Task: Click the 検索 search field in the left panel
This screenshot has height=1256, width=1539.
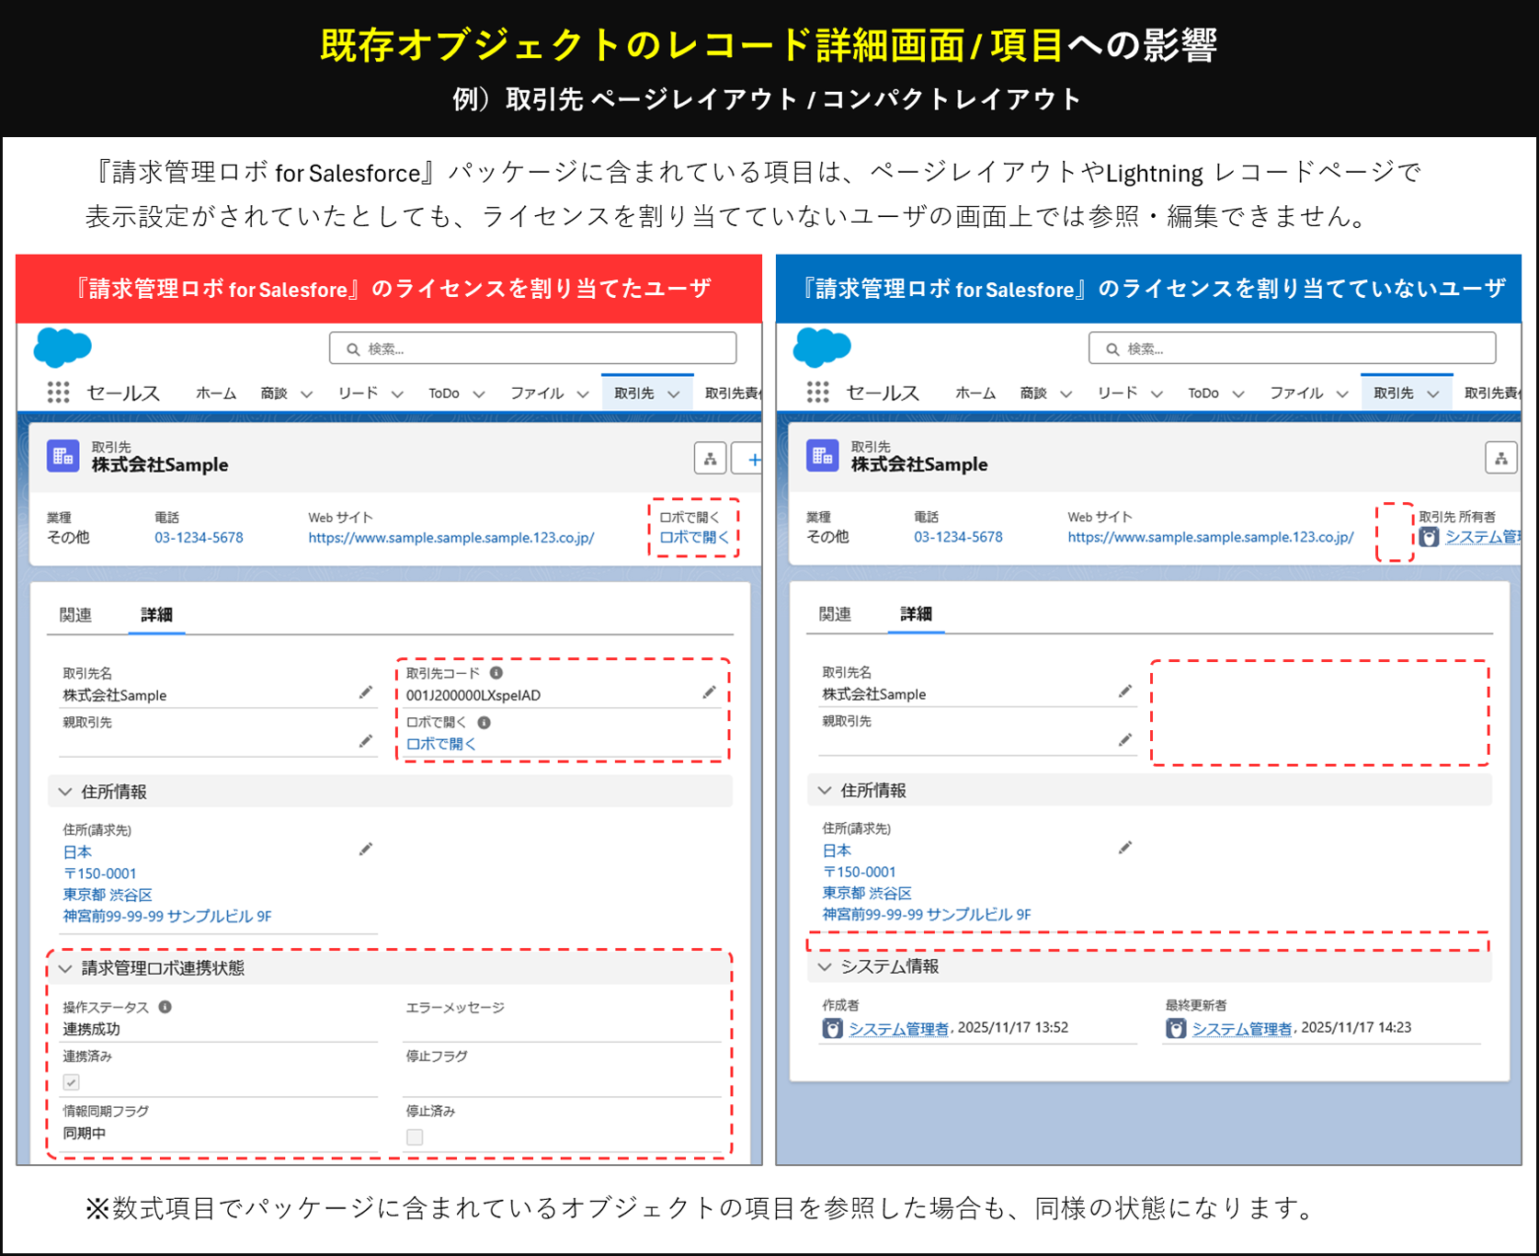Action: coord(533,348)
